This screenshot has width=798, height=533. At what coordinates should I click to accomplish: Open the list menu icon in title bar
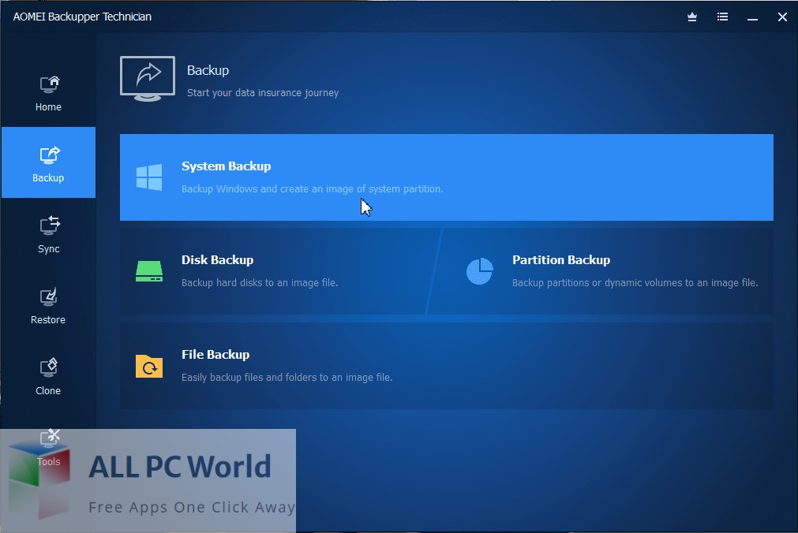point(722,17)
